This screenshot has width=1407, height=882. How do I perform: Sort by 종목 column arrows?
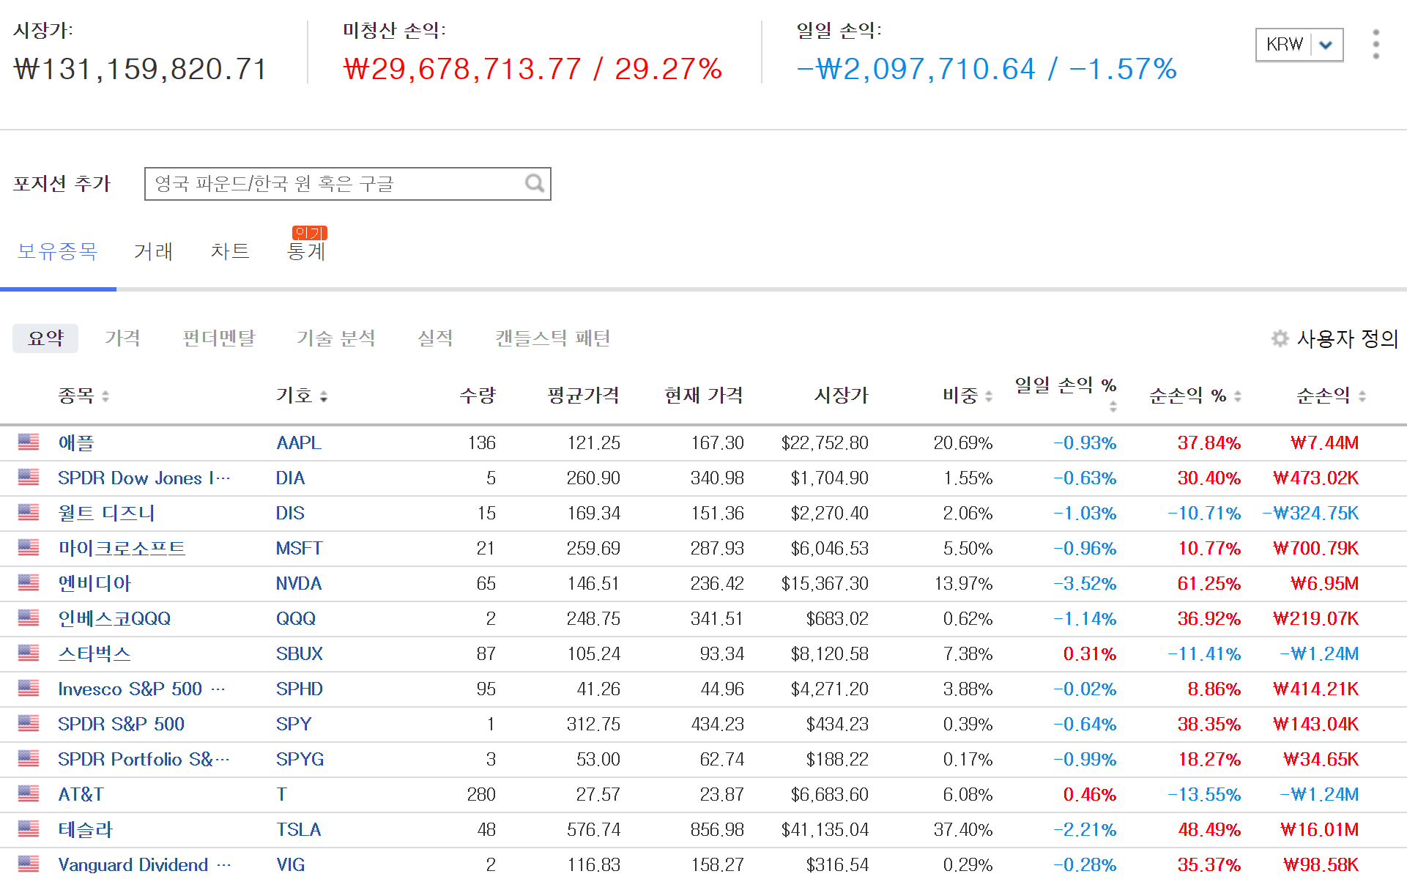click(x=105, y=396)
